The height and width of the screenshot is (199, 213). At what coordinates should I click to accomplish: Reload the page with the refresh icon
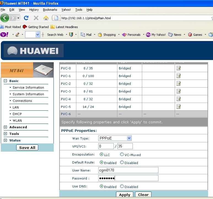[x=26, y=18]
